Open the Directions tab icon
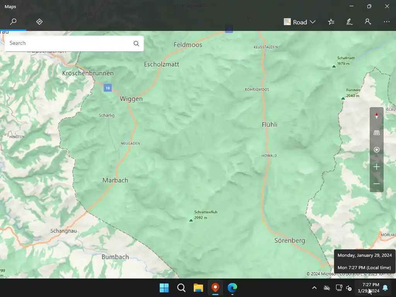Image resolution: width=396 pixels, height=297 pixels. click(x=39, y=22)
